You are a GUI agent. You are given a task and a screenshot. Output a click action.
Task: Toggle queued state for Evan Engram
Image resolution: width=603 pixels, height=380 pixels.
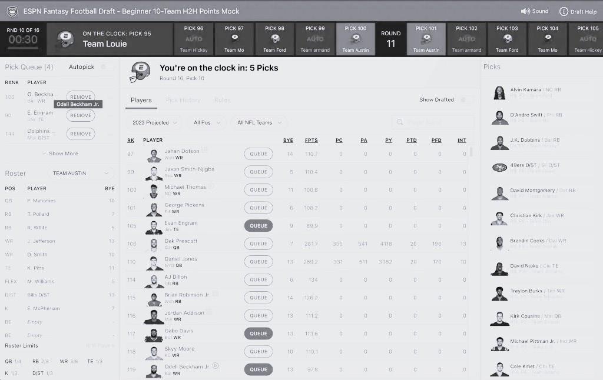pos(259,226)
